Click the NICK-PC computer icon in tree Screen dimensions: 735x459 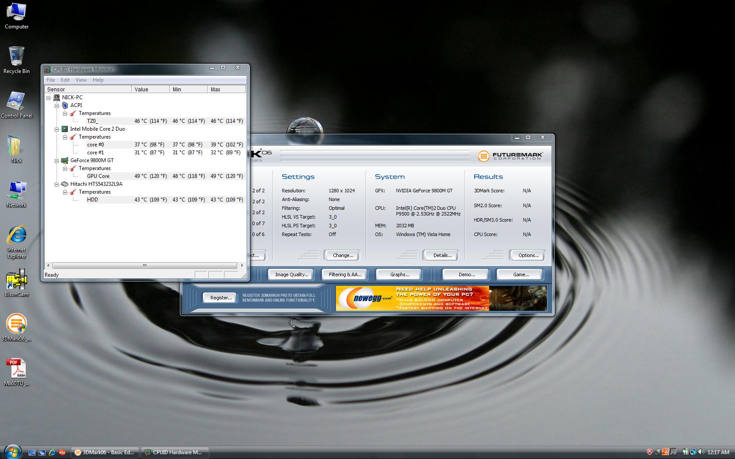click(56, 97)
